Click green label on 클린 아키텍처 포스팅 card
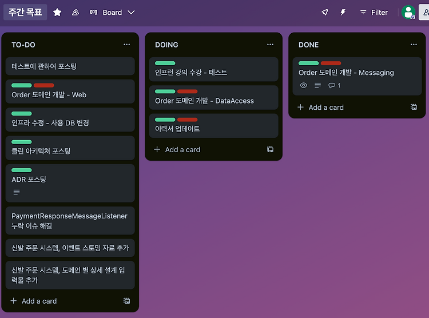The height and width of the screenshot is (318, 429). 22,142
